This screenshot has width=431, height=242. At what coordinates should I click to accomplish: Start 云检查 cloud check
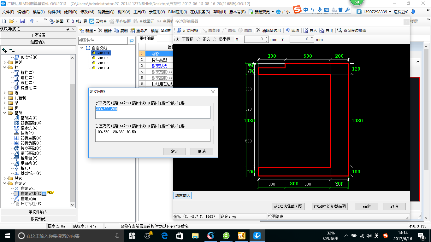(x=98, y=21)
